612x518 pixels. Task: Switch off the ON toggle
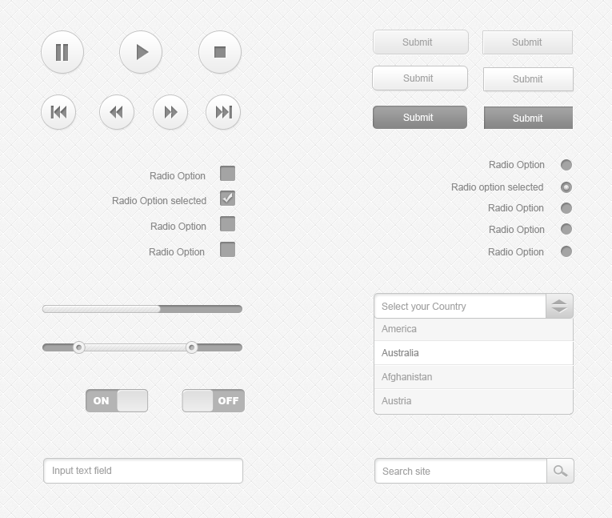pos(117,400)
